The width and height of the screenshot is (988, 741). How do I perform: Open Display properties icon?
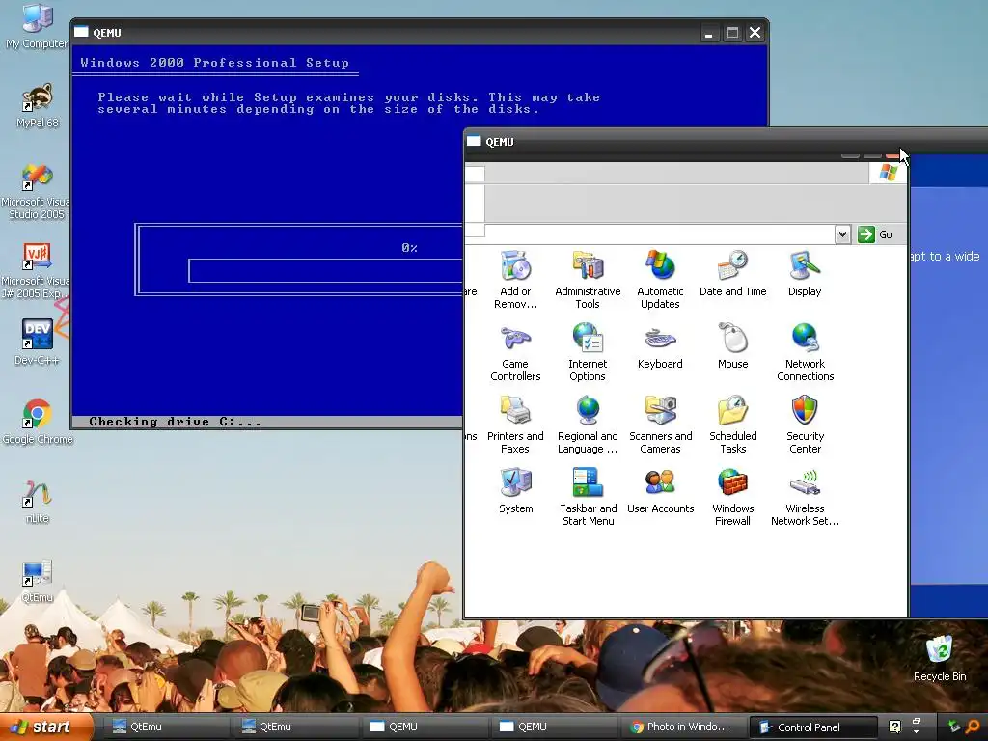(805, 273)
